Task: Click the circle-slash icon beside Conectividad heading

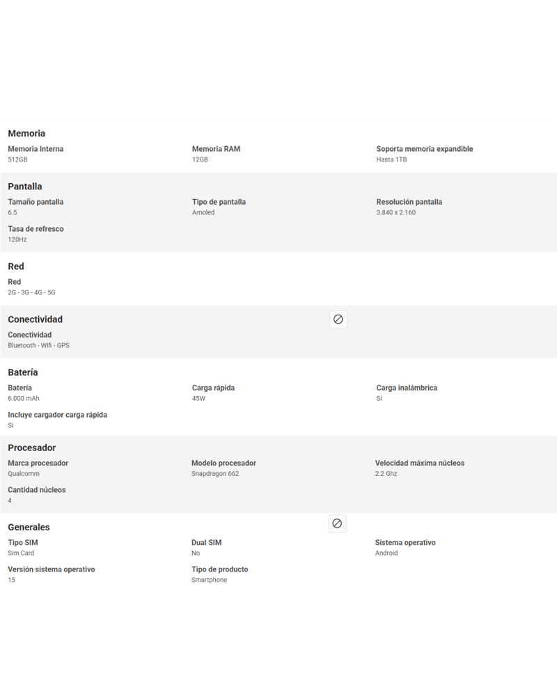Action: [338, 319]
